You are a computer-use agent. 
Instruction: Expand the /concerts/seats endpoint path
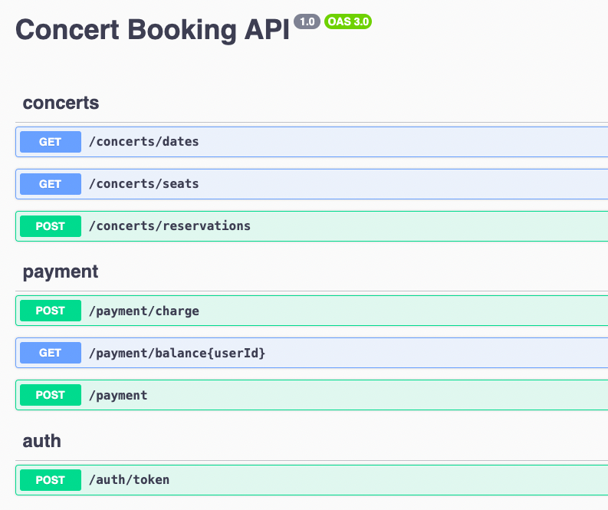point(144,184)
